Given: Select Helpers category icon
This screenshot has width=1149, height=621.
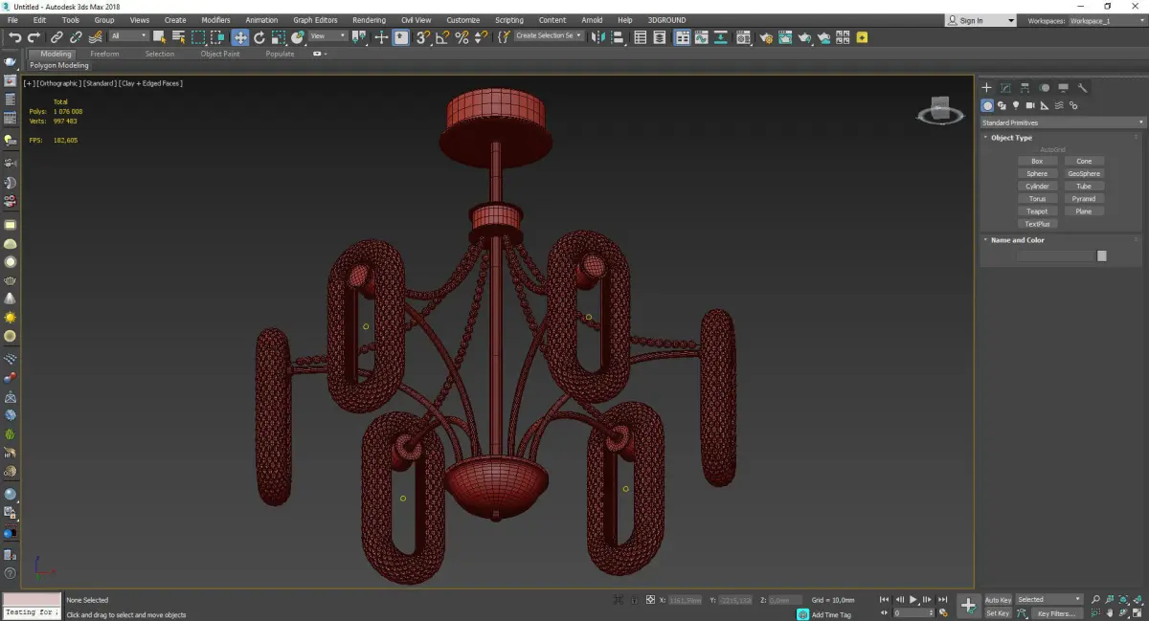Looking at the screenshot, I should coord(1045,106).
